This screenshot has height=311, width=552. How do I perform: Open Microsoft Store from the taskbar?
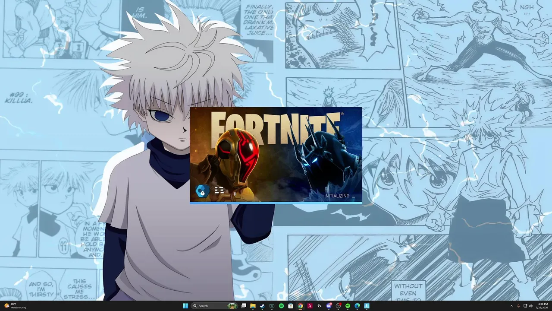tap(291, 306)
